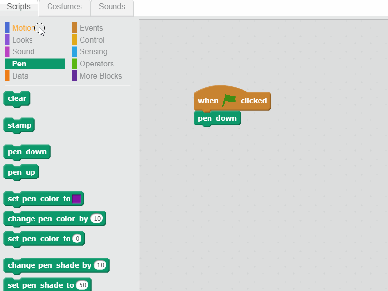The width and height of the screenshot is (388, 291).
Task: Click the clear block in palette
Action: (x=17, y=99)
